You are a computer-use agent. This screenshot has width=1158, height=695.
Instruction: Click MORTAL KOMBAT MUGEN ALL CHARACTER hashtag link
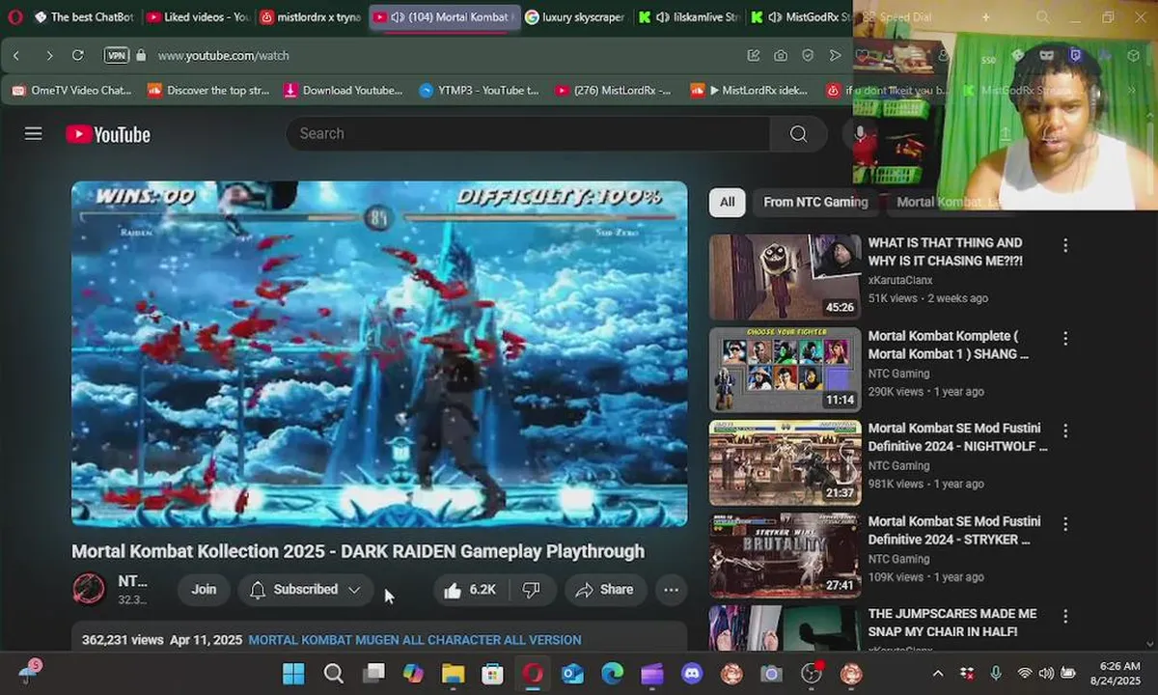click(415, 640)
